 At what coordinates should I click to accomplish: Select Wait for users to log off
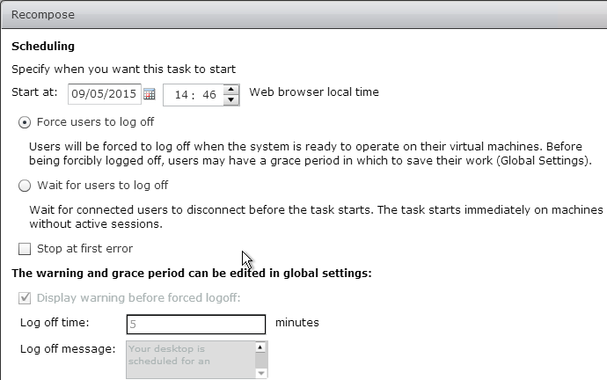click(25, 186)
